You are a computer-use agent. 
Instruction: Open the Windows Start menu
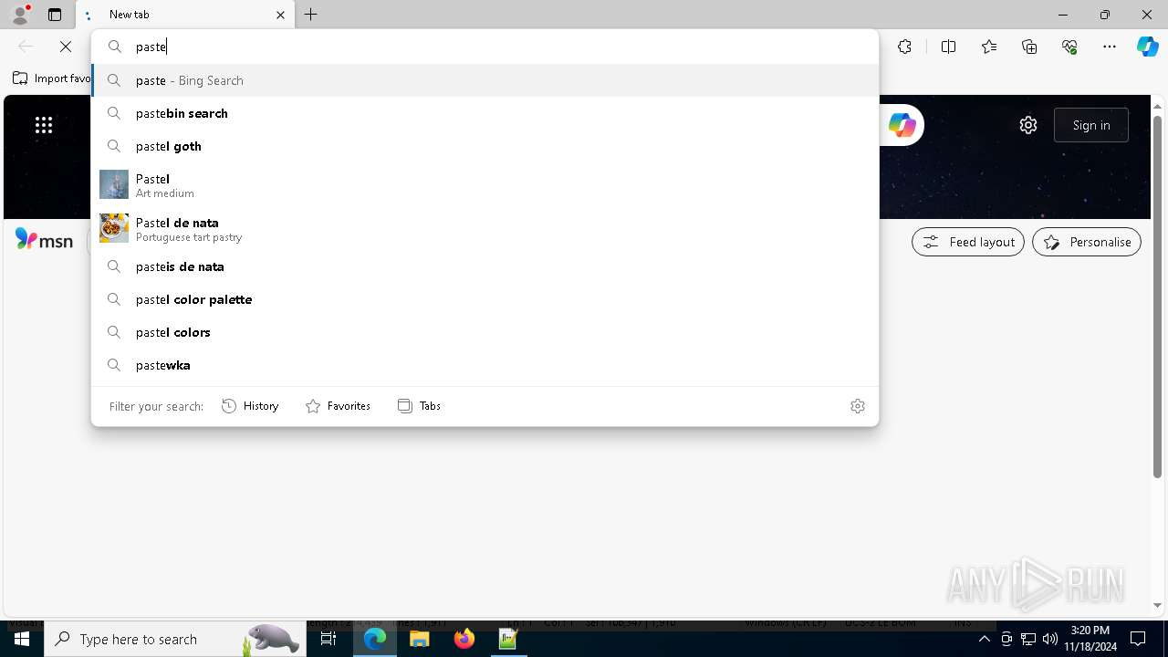(x=22, y=639)
